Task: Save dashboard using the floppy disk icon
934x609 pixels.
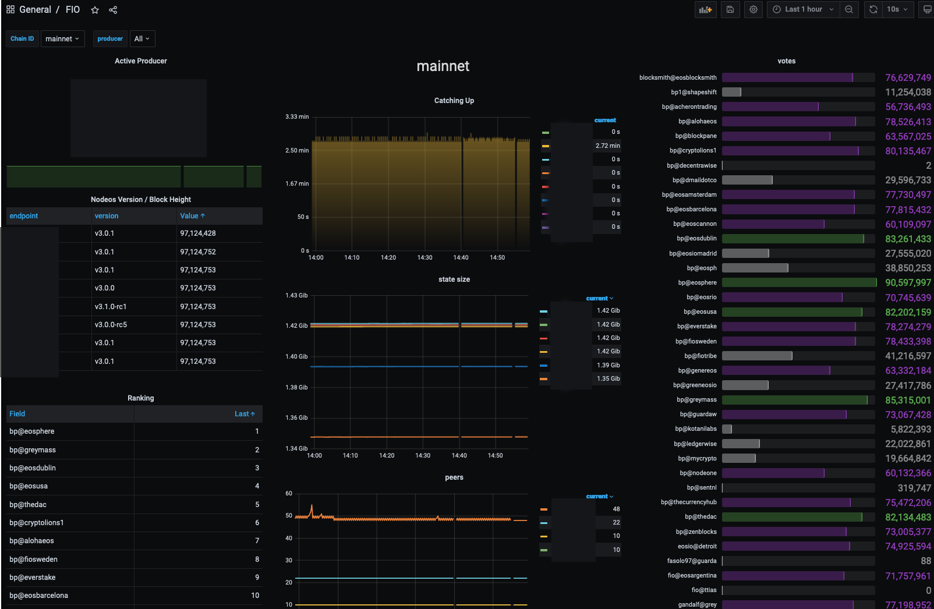Action: click(730, 10)
